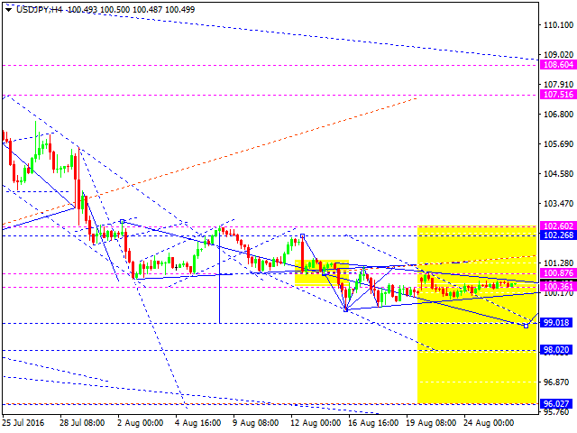Click the 24 Aug 00:00 time label
The width and height of the screenshot is (577, 433).
tap(489, 423)
